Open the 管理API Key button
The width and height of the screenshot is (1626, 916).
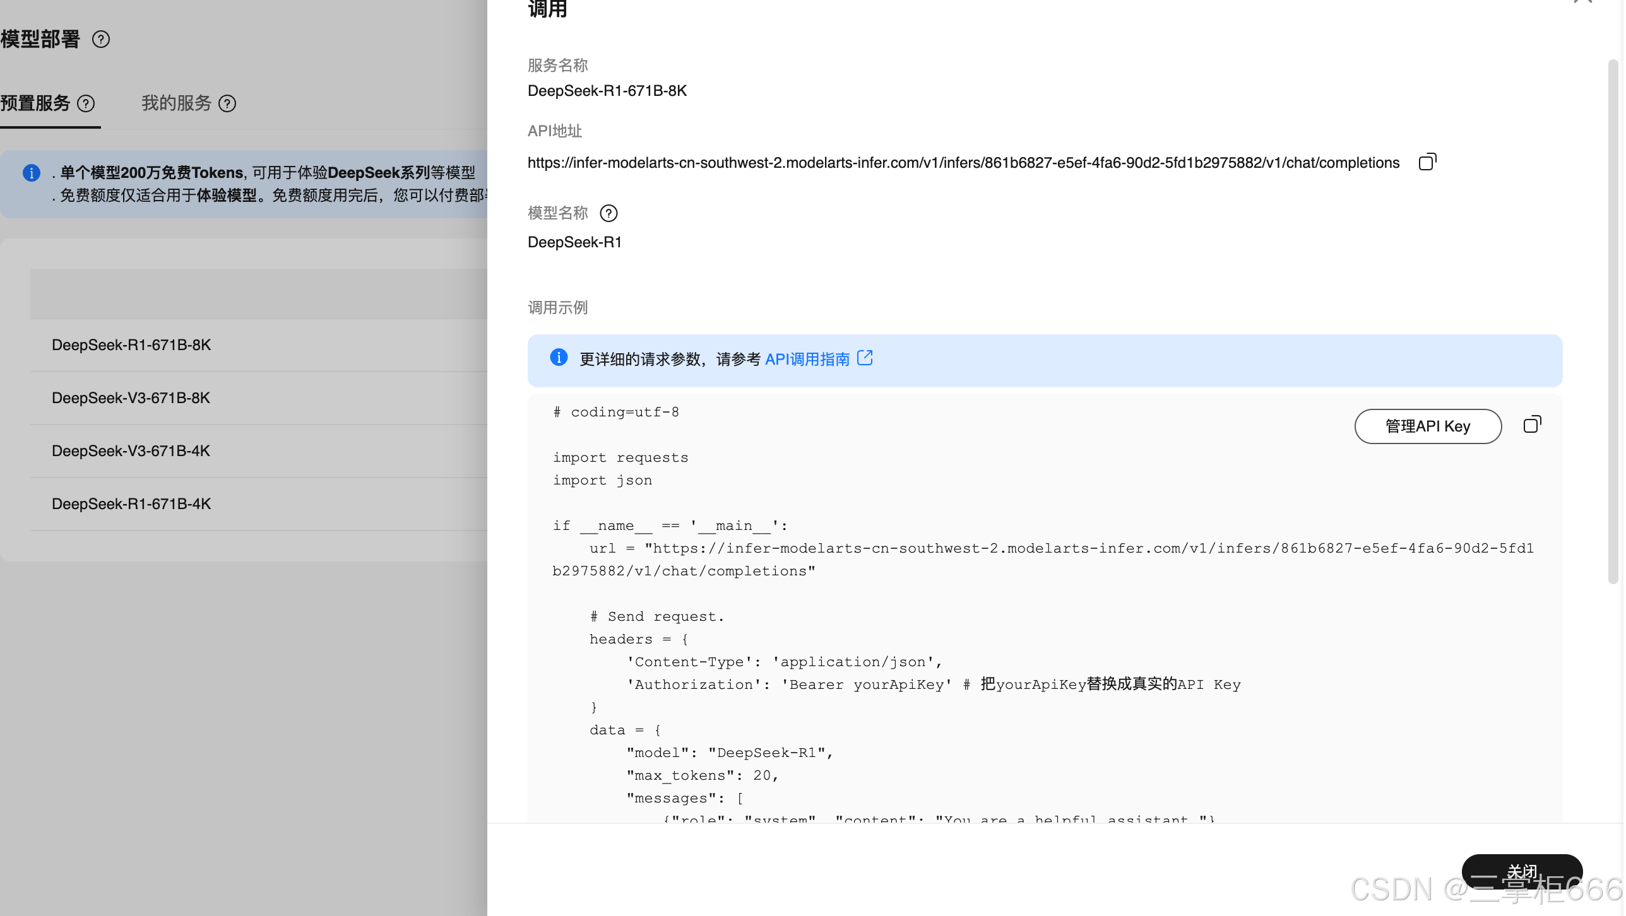click(1428, 426)
